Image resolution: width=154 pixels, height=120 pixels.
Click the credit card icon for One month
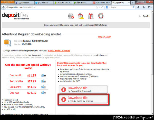pos(43,75)
